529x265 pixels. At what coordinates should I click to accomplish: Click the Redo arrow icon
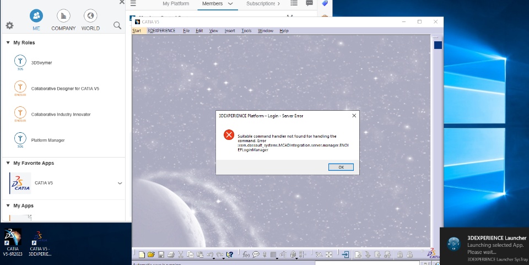220,254
